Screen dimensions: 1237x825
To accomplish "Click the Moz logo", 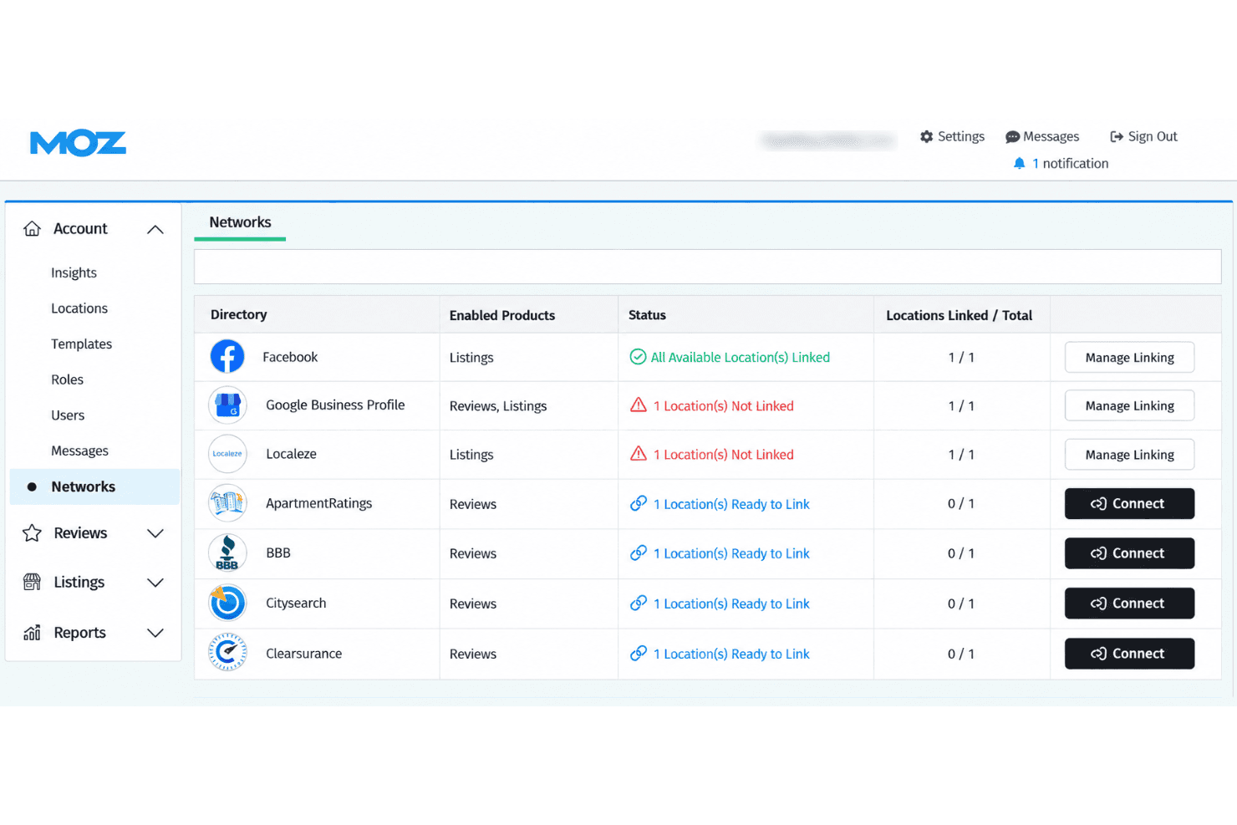I will pos(78,143).
